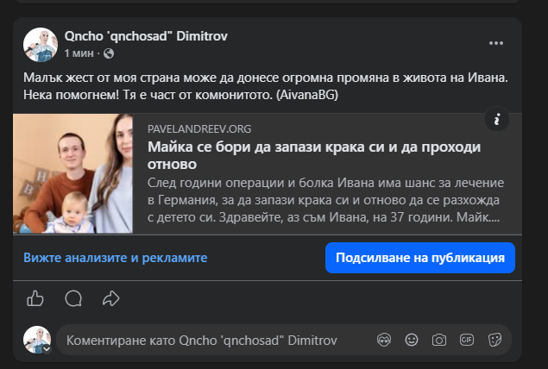Expand the commenter profile switcher arrow

[47, 349]
